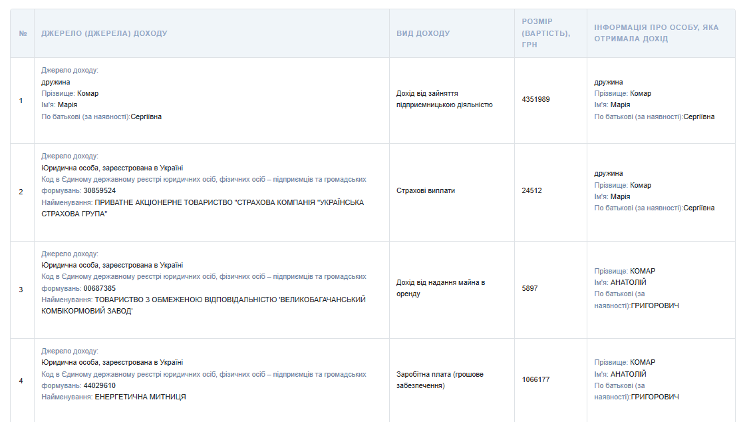Click the 'Страхові виплати' income type

pos(426,190)
